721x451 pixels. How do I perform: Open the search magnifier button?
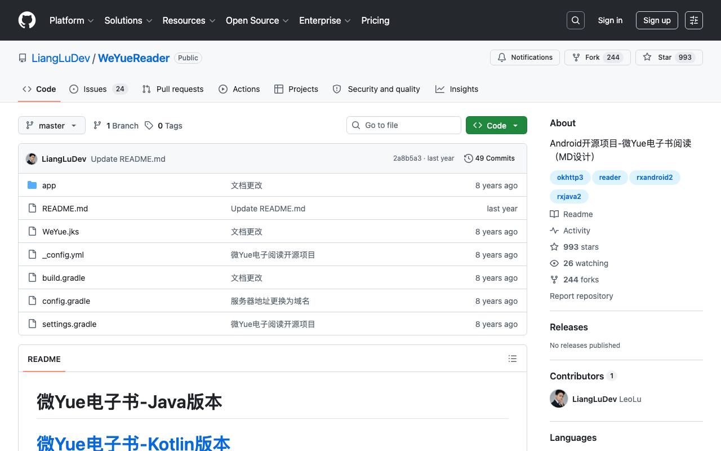tap(576, 20)
